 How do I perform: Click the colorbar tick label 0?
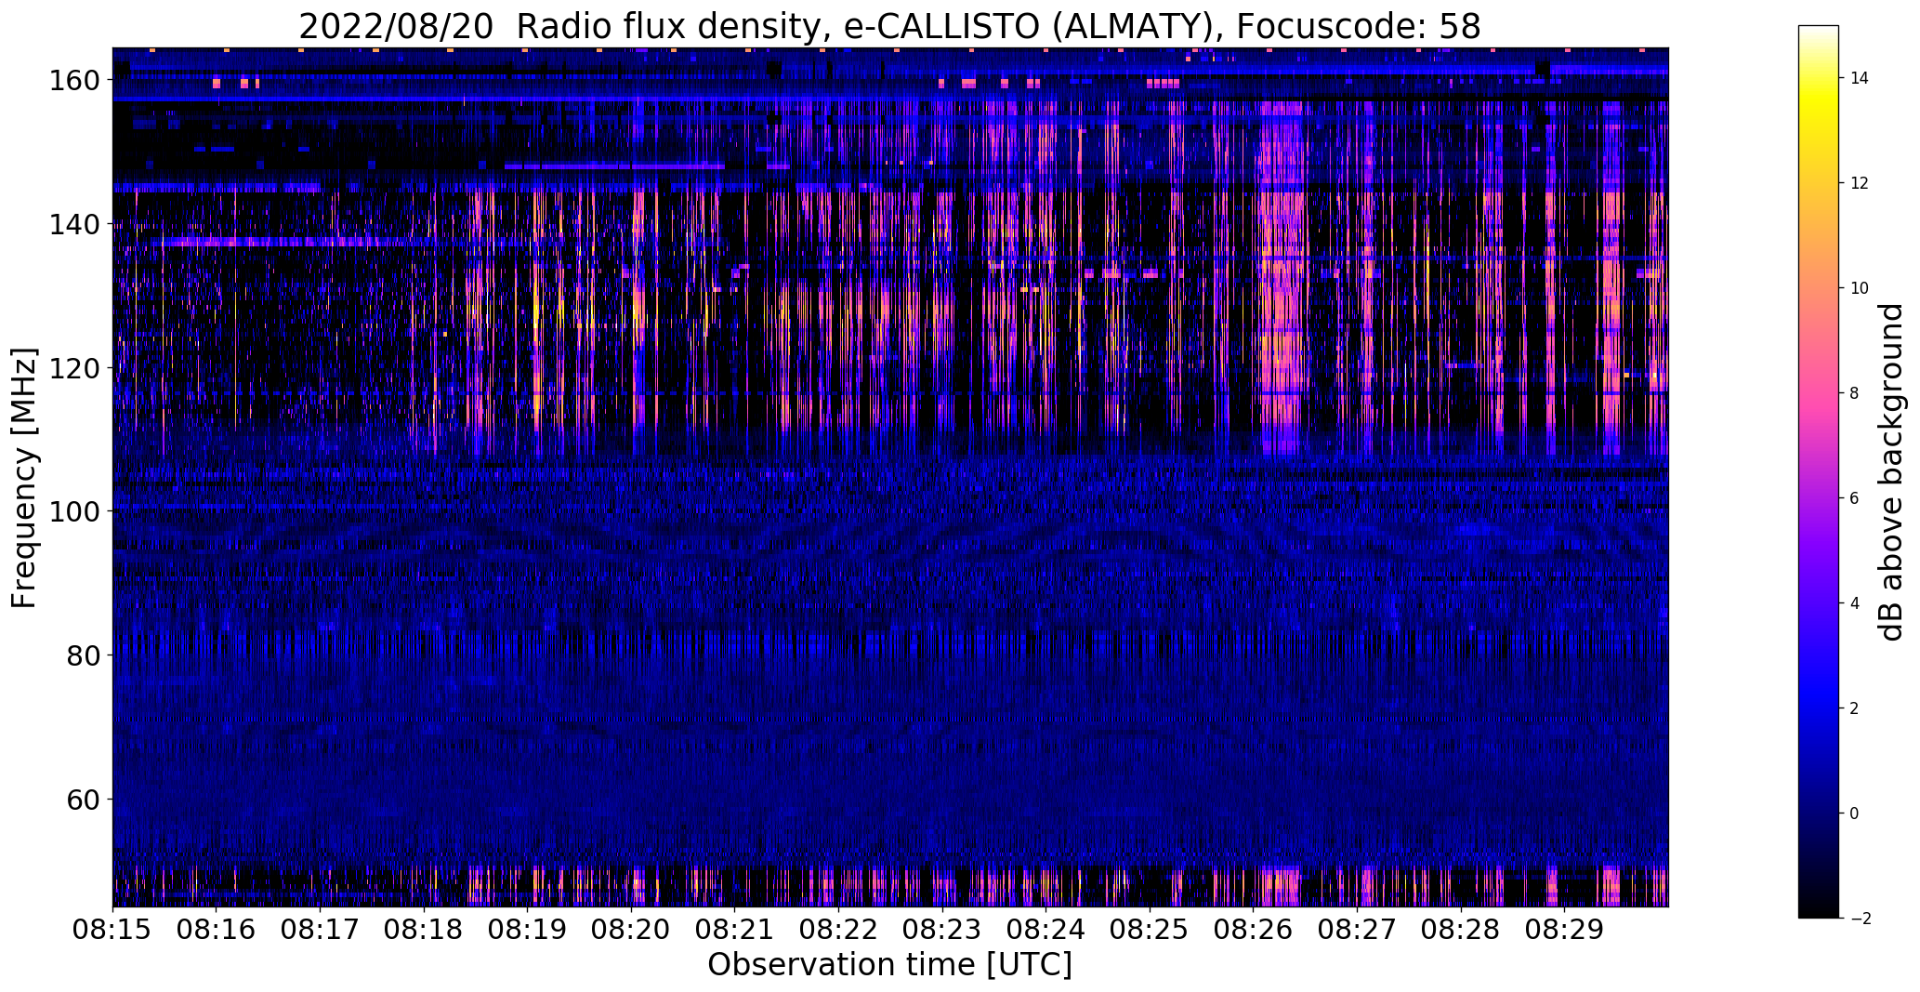click(1855, 813)
